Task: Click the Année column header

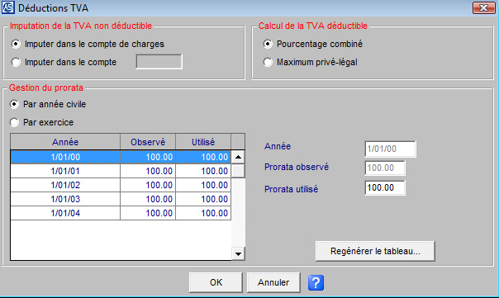Action: pos(65,142)
